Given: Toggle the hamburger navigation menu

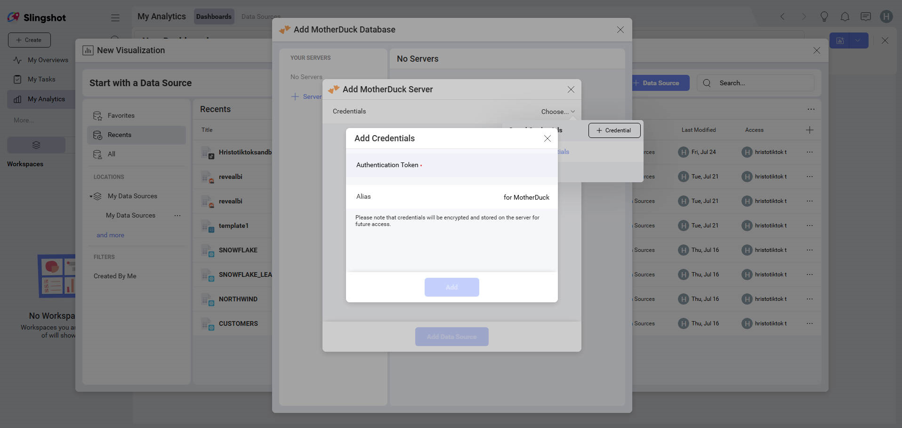Looking at the screenshot, I should [115, 18].
